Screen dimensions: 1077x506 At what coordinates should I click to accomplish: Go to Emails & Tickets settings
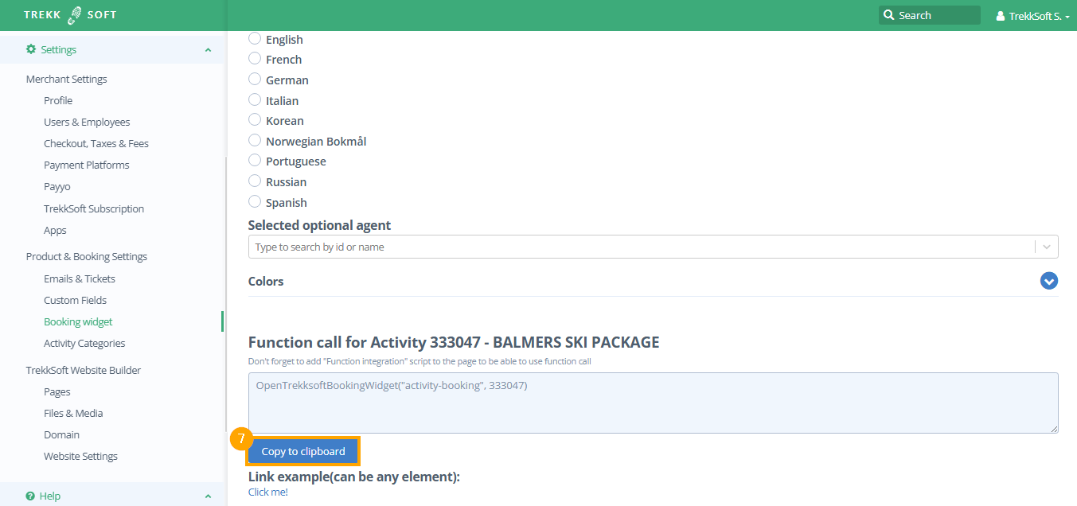(x=79, y=278)
